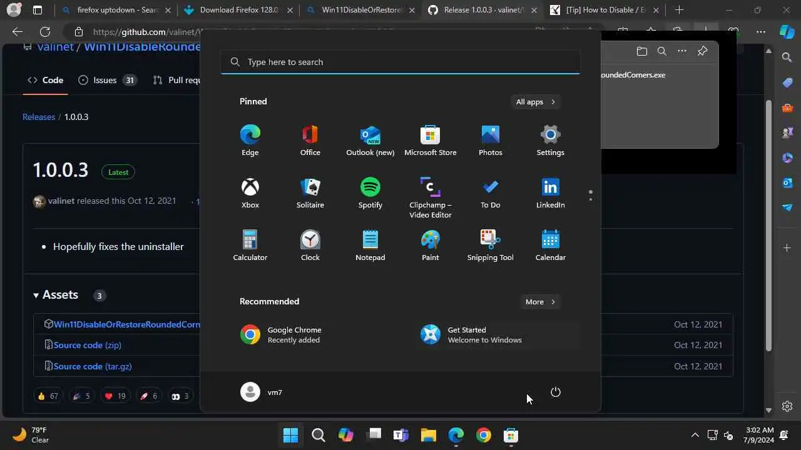Open Edge from pinned apps
Image resolution: width=801 pixels, height=450 pixels.
tap(250, 141)
